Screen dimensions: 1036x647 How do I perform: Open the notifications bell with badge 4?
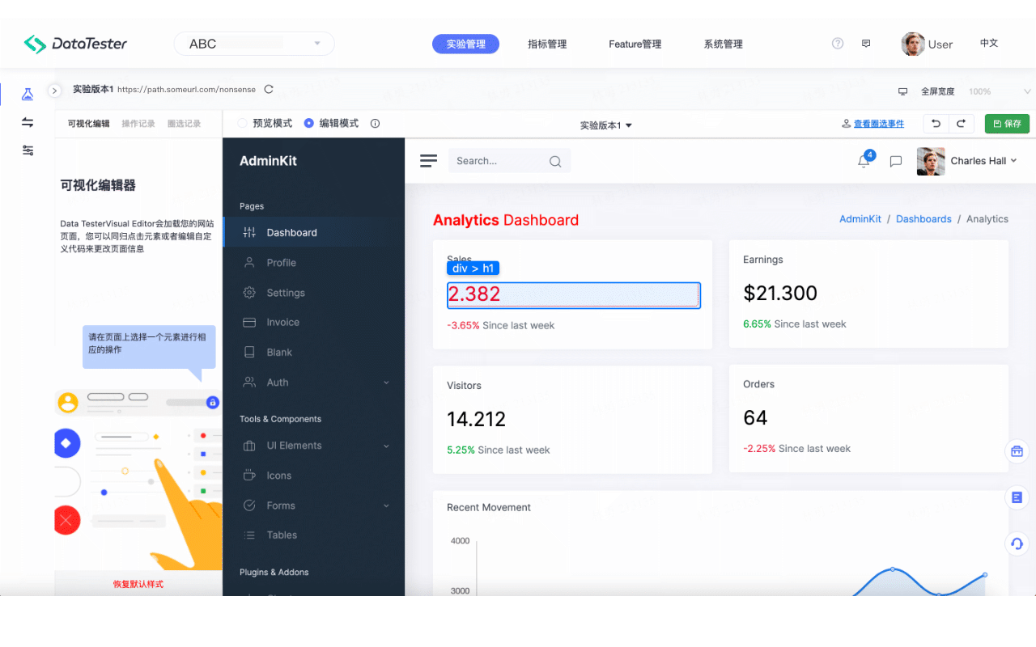(864, 160)
